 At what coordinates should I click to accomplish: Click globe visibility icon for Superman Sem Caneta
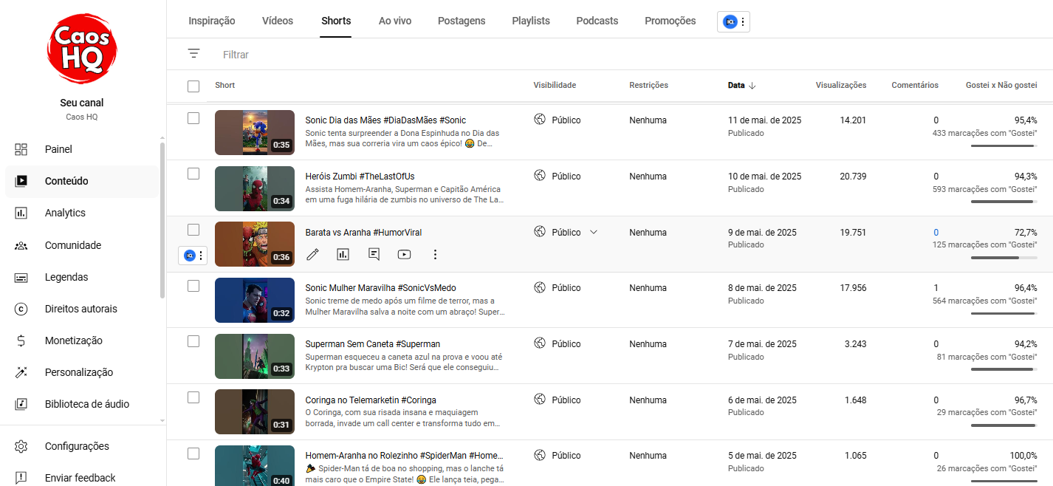(x=540, y=343)
